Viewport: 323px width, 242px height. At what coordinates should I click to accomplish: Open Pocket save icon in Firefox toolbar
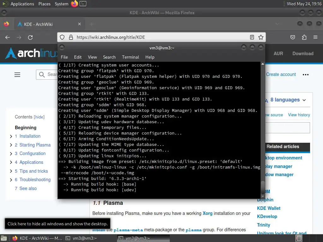click(292, 37)
